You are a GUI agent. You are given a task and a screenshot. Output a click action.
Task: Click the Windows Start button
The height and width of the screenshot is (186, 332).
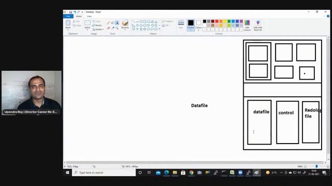[67, 173]
